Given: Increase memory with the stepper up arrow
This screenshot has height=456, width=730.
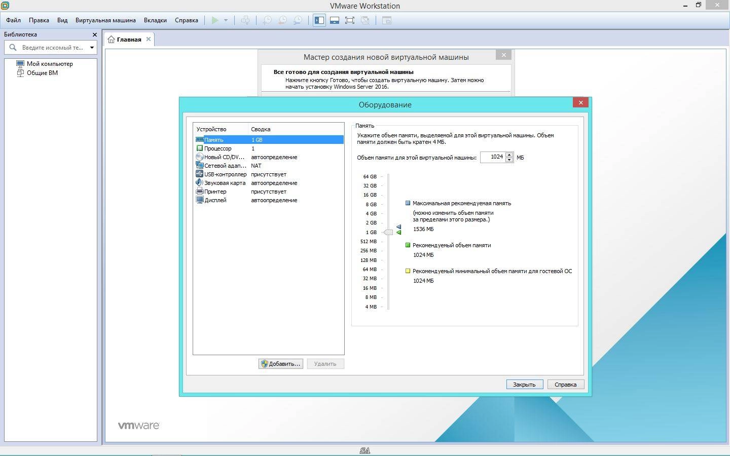Looking at the screenshot, I should [x=509, y=155].
